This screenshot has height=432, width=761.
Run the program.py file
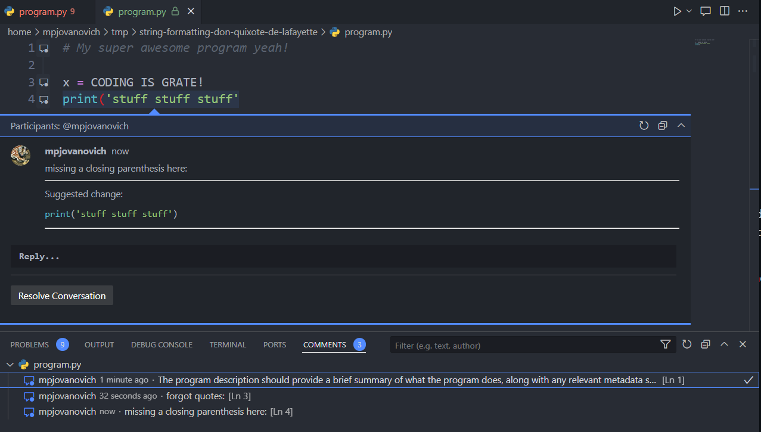[677, 11]
